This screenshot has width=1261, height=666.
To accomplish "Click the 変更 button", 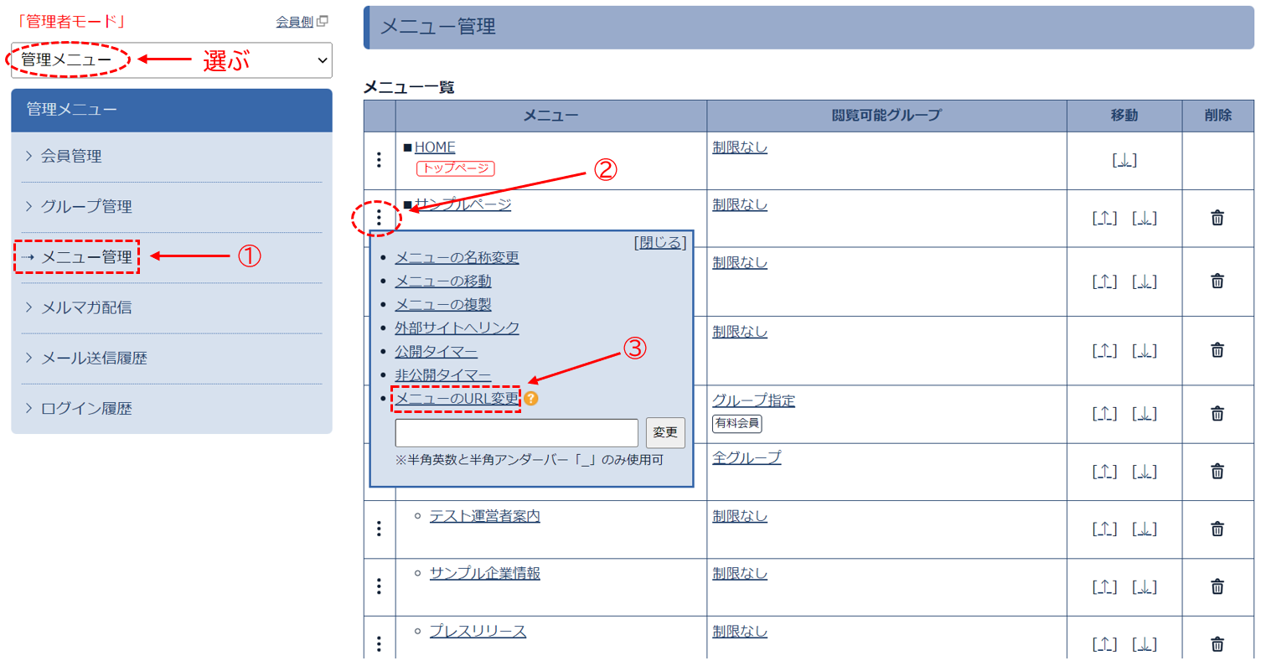I will (665, 433).
